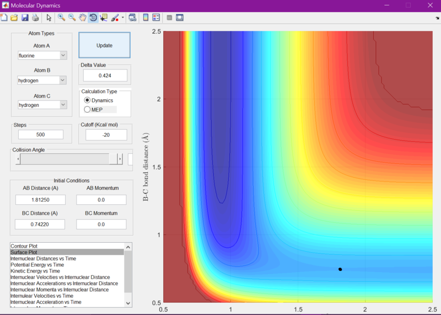Toggle the Rotate 3D tool
The width and height of the screenshot is (441, 315).
(93, 18)
